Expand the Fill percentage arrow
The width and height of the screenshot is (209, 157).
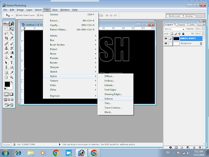[203, 34]
